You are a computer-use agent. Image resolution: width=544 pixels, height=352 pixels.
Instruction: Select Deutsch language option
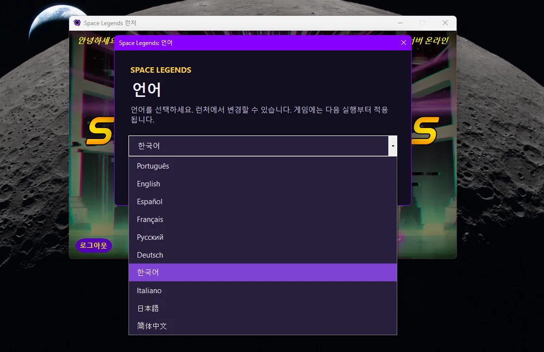click(x=263, y=255)
